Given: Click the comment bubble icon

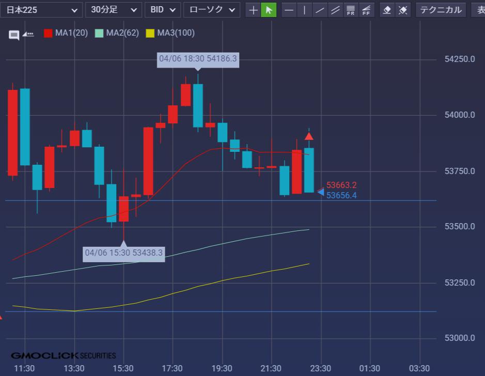Looking at the screenshot, I should click(x=13, y=35).
